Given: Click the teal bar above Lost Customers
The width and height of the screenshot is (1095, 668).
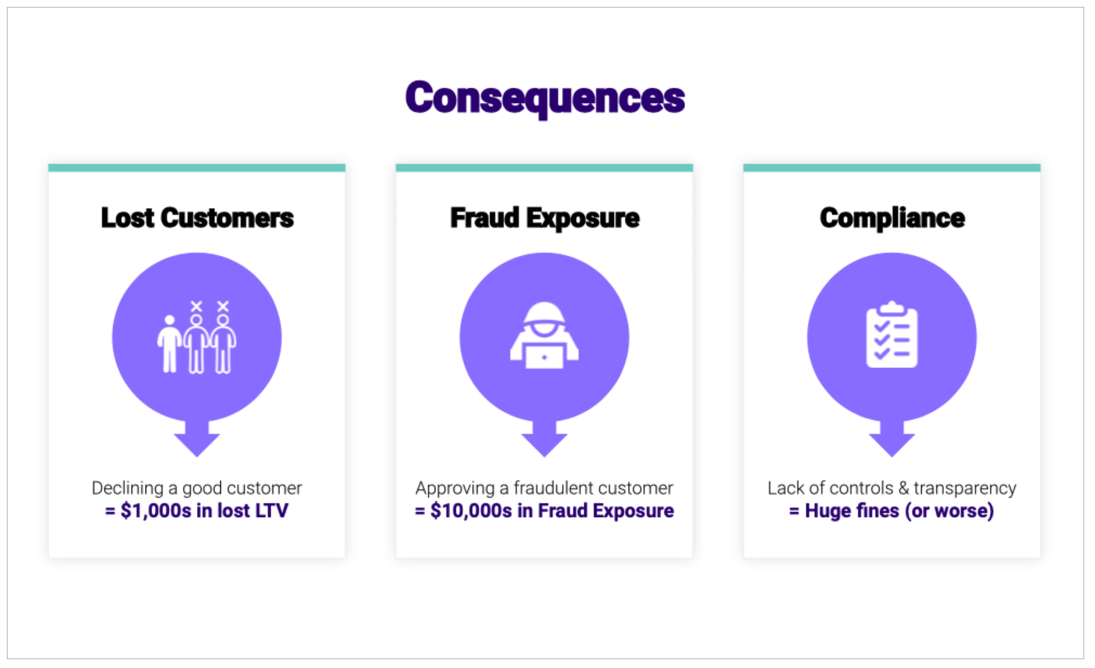Looking at the screenshot, I should pyautogui.click(x=197, y=168).
